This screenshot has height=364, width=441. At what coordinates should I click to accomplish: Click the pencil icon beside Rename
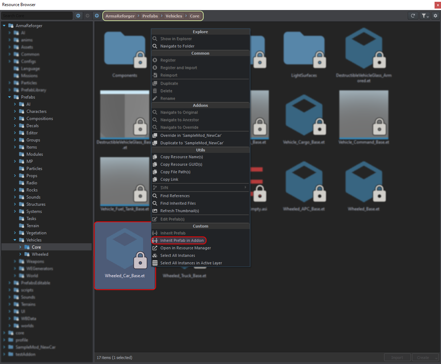pyautogui.click(x=155, y=98)
